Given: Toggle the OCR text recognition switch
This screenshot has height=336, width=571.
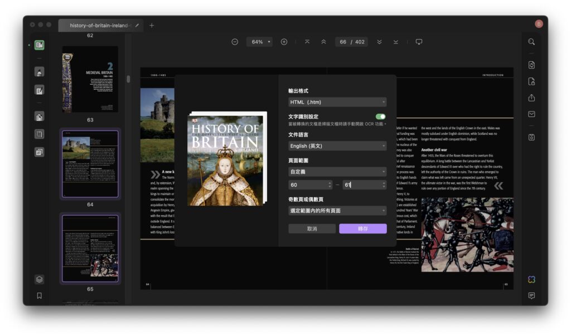Looking at the screenshot, I should pyautogui.click(x=380, y=116).
